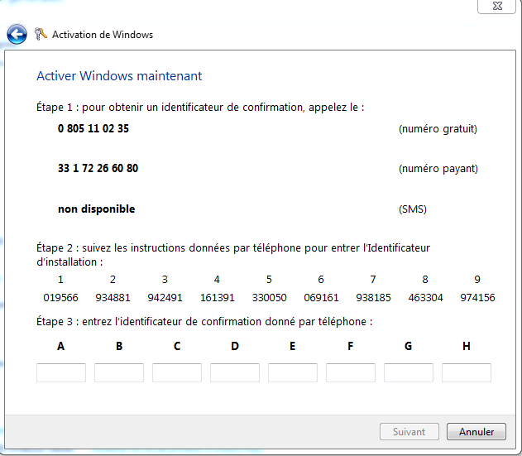Click installation ID group 019566
This screenshot has height=456, width=522.
pos(60,297)
